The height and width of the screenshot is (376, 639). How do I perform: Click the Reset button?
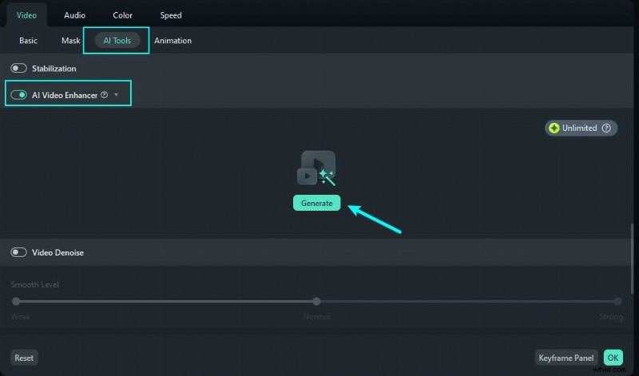pos(24,358)
